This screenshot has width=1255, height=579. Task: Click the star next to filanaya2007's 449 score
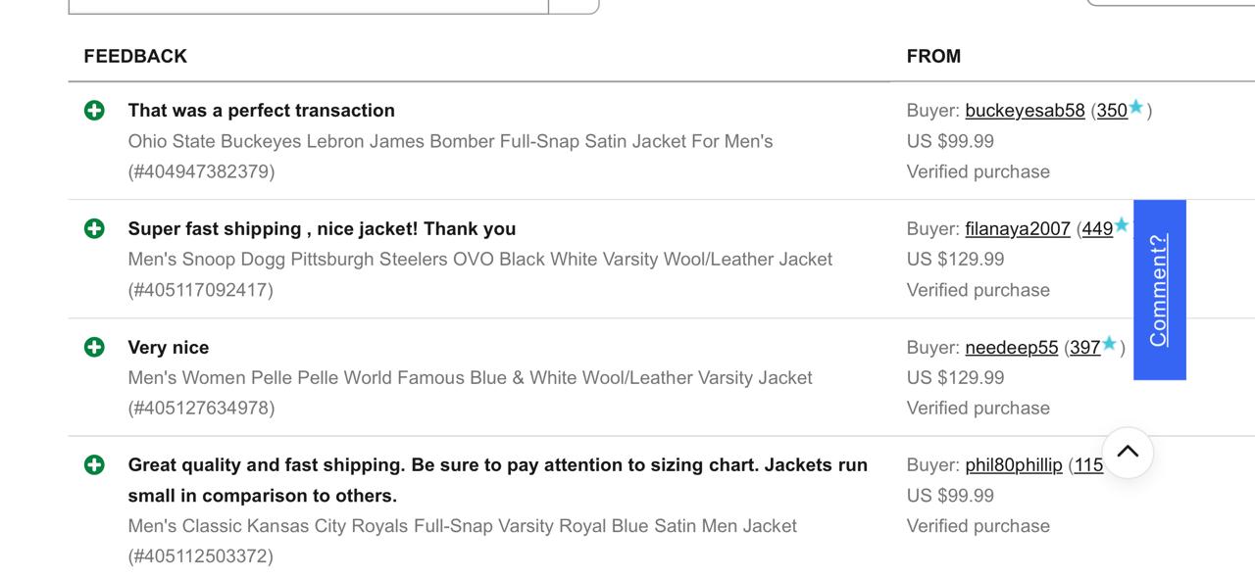click(1122, 226)
